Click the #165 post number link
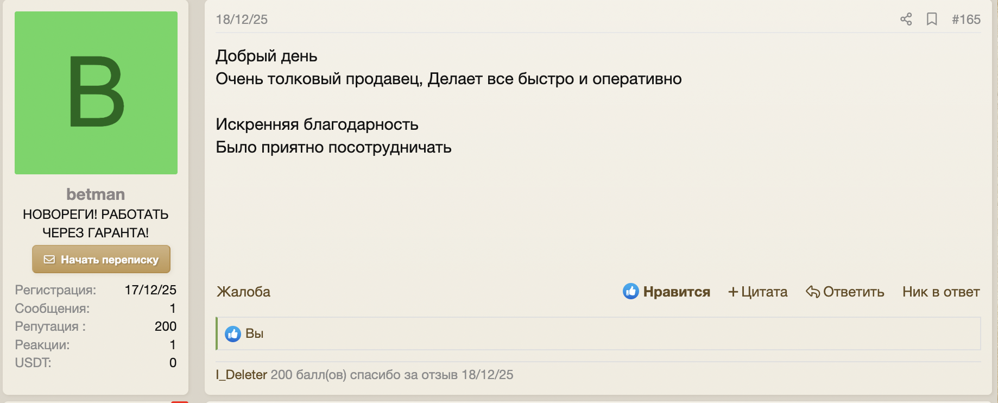The width and height of the screenshot is (998, 403). point(966,19)
